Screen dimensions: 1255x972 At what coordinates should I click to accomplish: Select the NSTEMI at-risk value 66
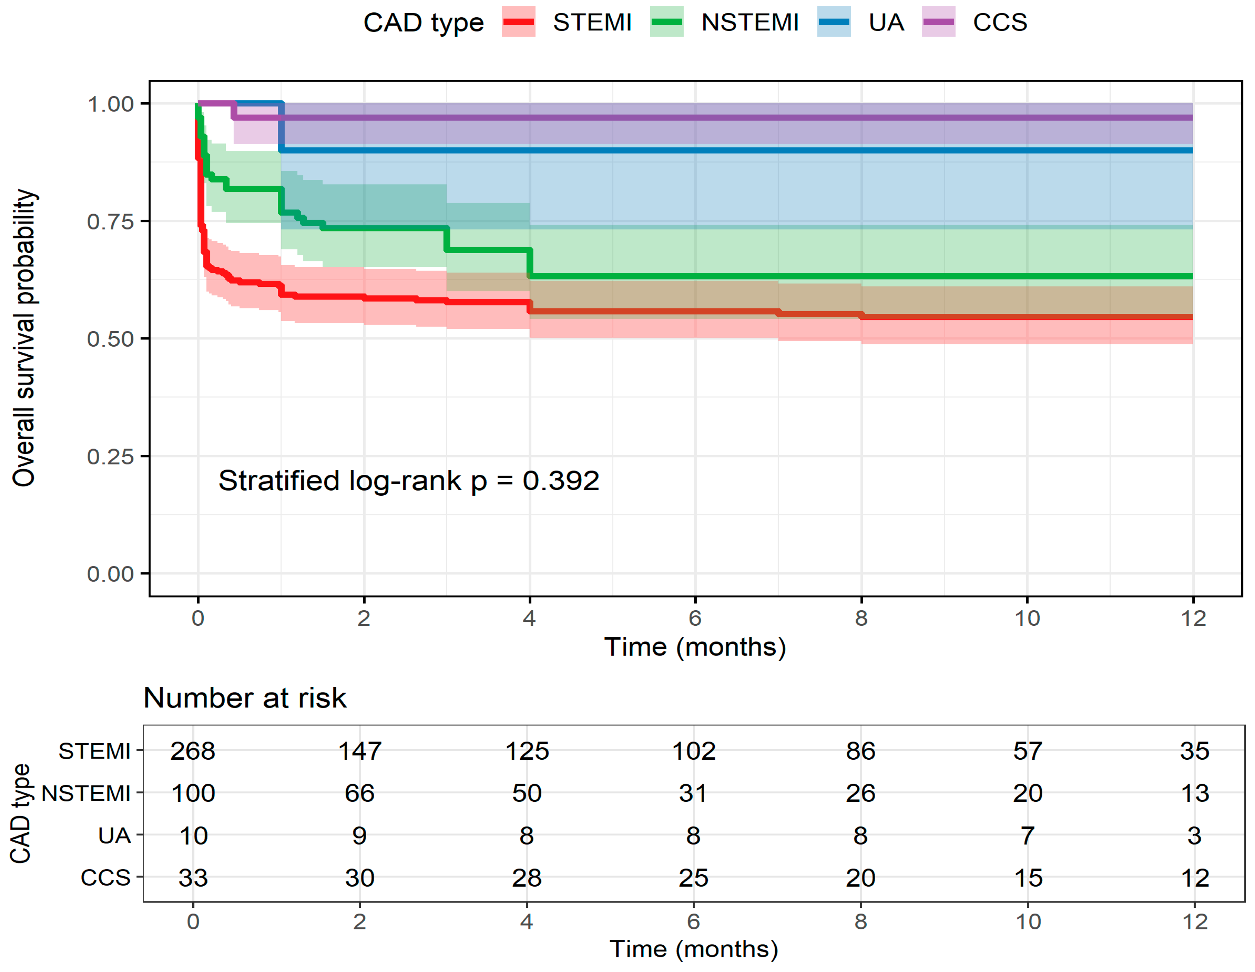tap(360, 793)
